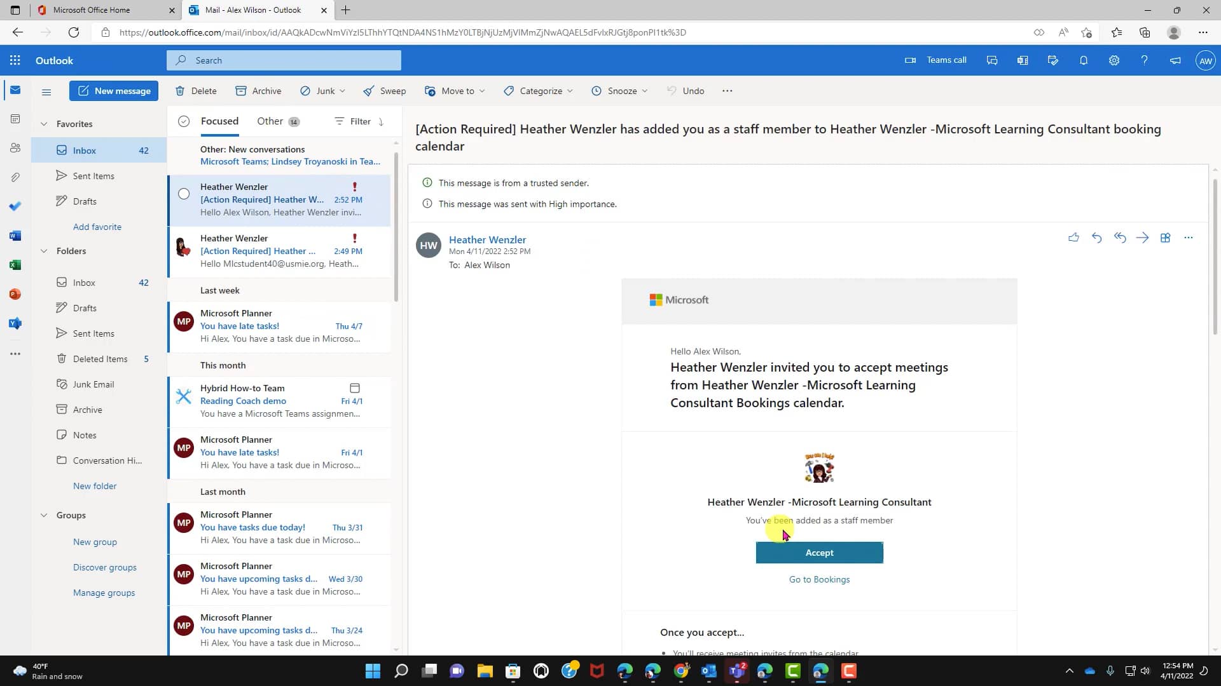This screenshot has height=686, width=1221.
Task: Open Settings gear in Outlook header
Action: 1114,60
